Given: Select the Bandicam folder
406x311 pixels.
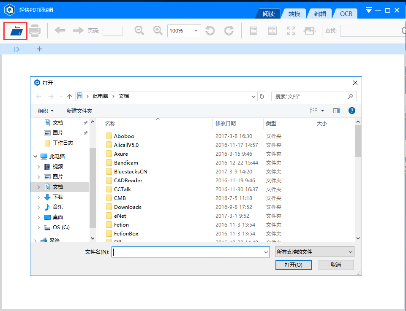Looking at the screenshot, I should point(126,162).
